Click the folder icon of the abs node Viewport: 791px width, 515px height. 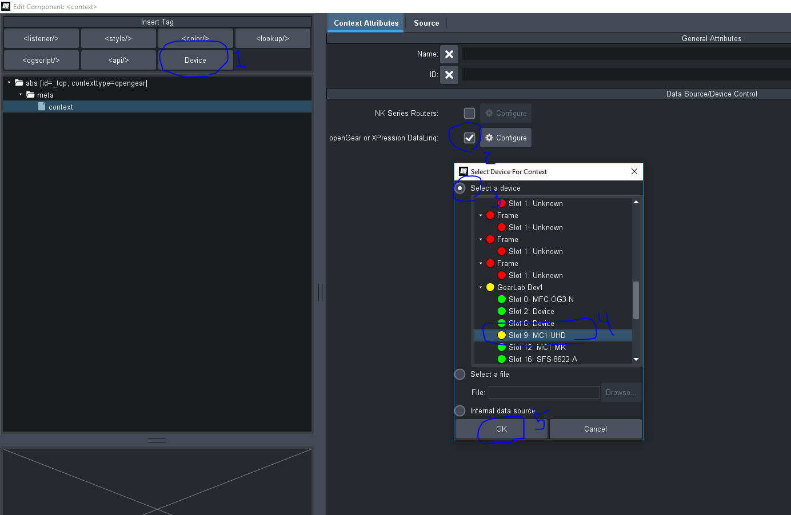(x=19, y=83)
